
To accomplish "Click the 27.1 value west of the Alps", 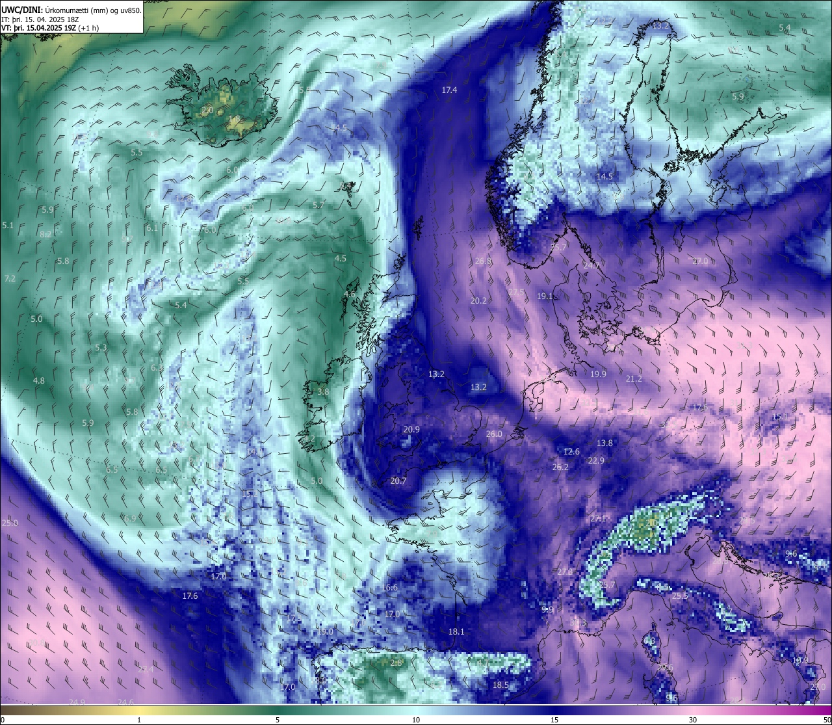I will [x=598, y=518].
